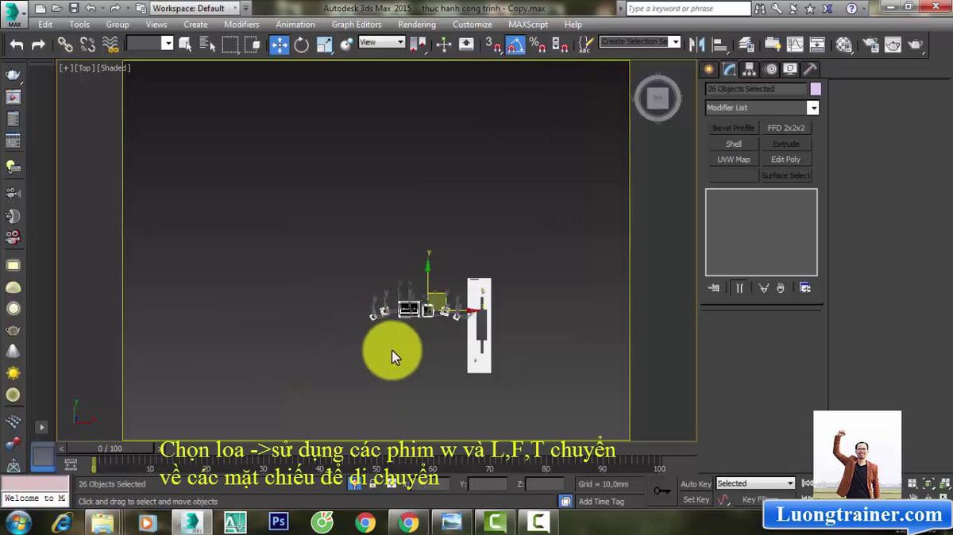Viewport: 953px width, 535px height.
Task: Open the reference coordinate View dropdown
Action: click(381, 42)
